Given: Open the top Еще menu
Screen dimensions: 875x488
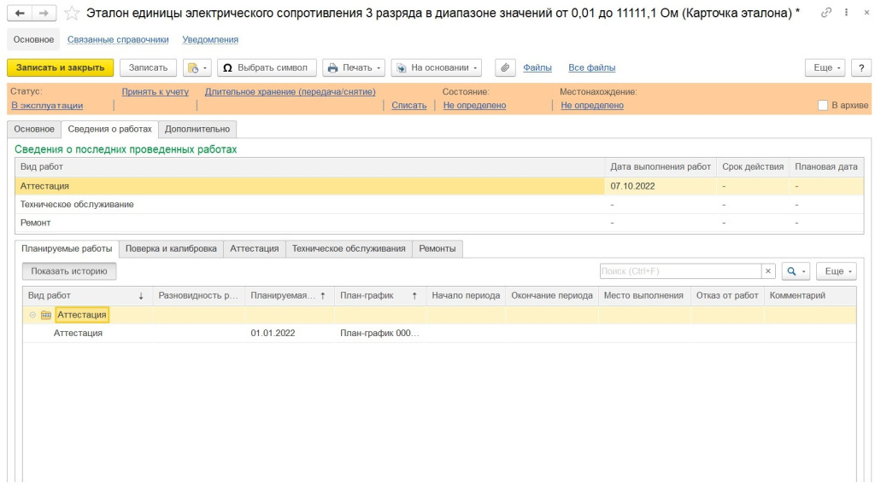Looking at the screenshot, I should tap(826, 67).
